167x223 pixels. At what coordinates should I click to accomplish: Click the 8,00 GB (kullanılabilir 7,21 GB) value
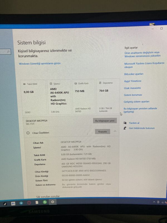pos(76,154)
